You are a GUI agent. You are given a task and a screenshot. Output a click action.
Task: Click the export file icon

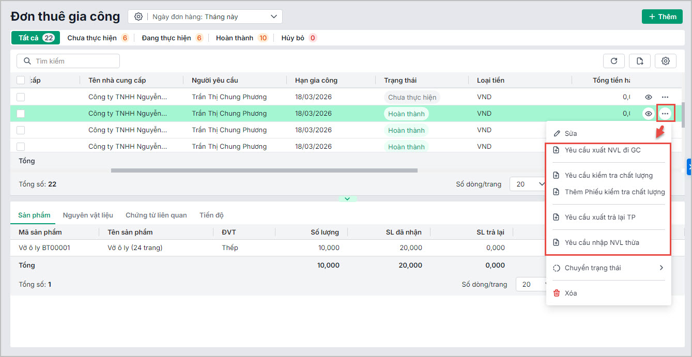pyautogui.click(x=640, y=61)
